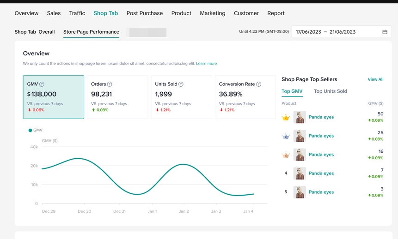
Task: Click the gold crown first-rank icon
Action: pos(286,117)
